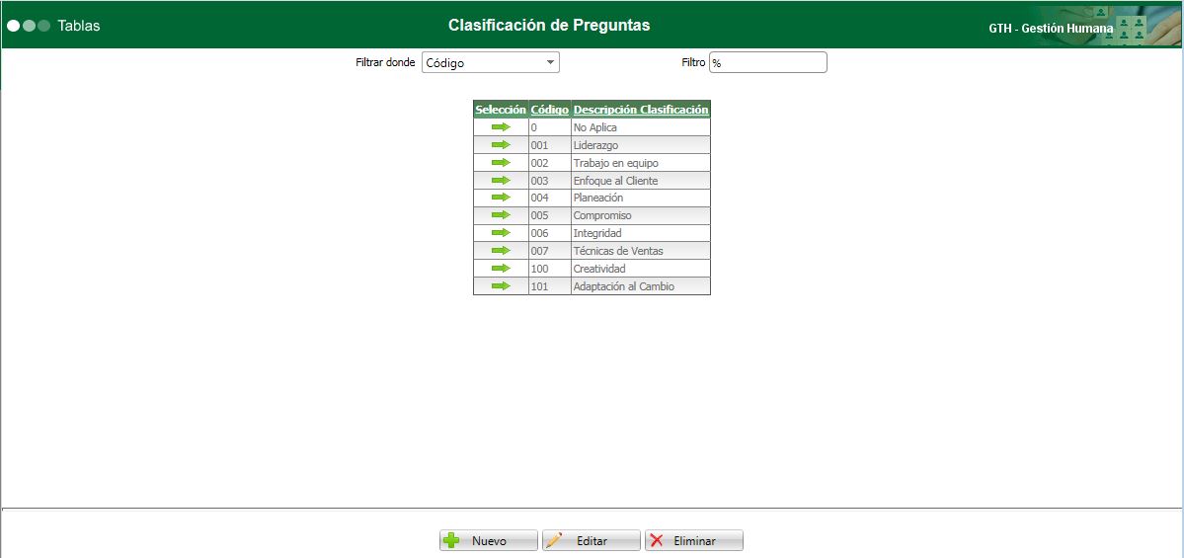Open the Tablas menu
The width and height of the screenshot is (1184, 558).
79,26
